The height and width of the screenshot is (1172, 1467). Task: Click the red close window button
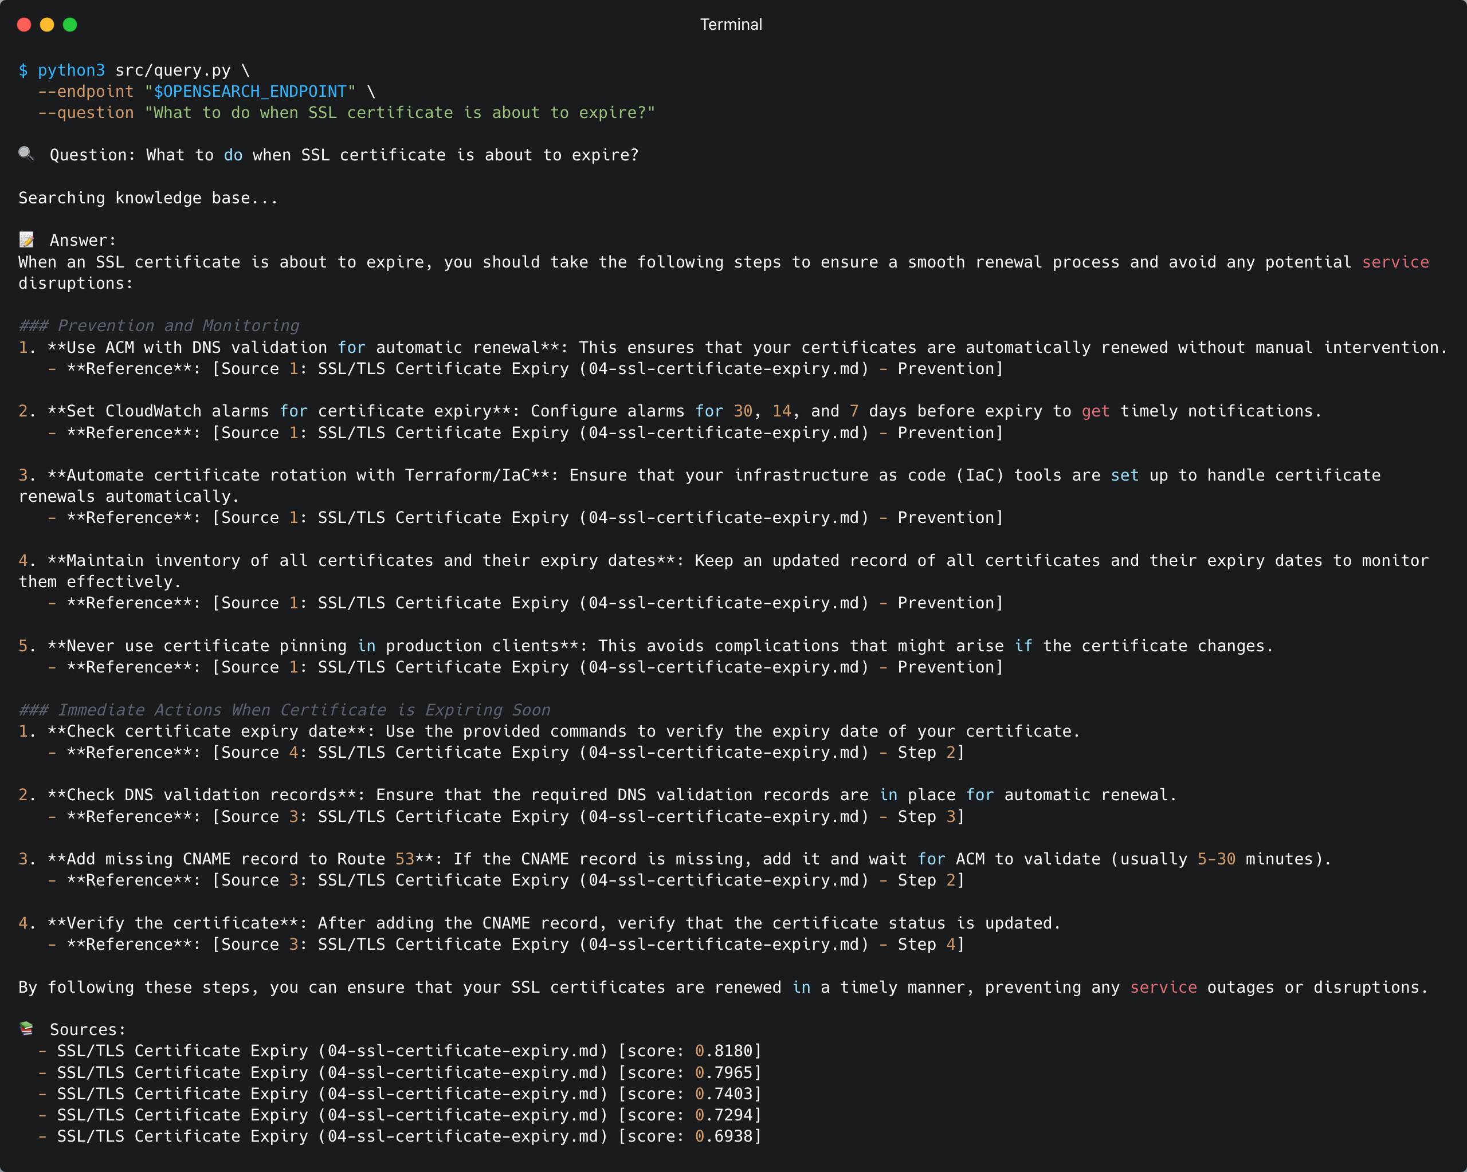tap(24, 25)
